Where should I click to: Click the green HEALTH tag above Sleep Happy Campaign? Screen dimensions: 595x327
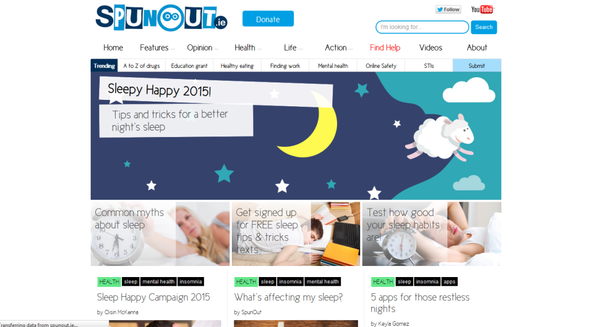tap(109, 282)
